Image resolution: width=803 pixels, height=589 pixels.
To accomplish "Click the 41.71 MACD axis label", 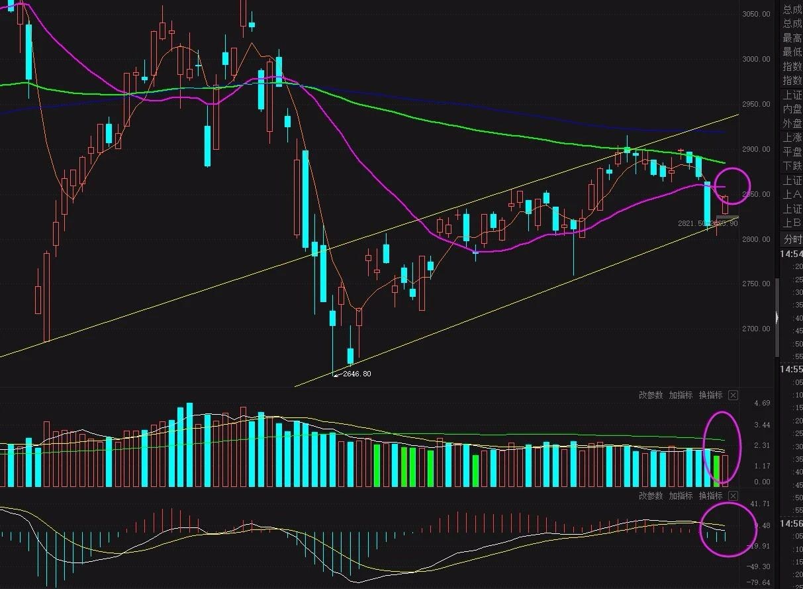I will (761, 505).
